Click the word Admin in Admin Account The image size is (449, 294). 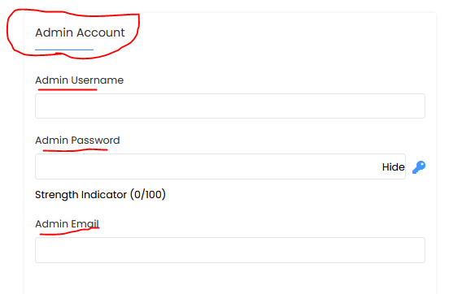pyautogui.click(x=54, y=32)
